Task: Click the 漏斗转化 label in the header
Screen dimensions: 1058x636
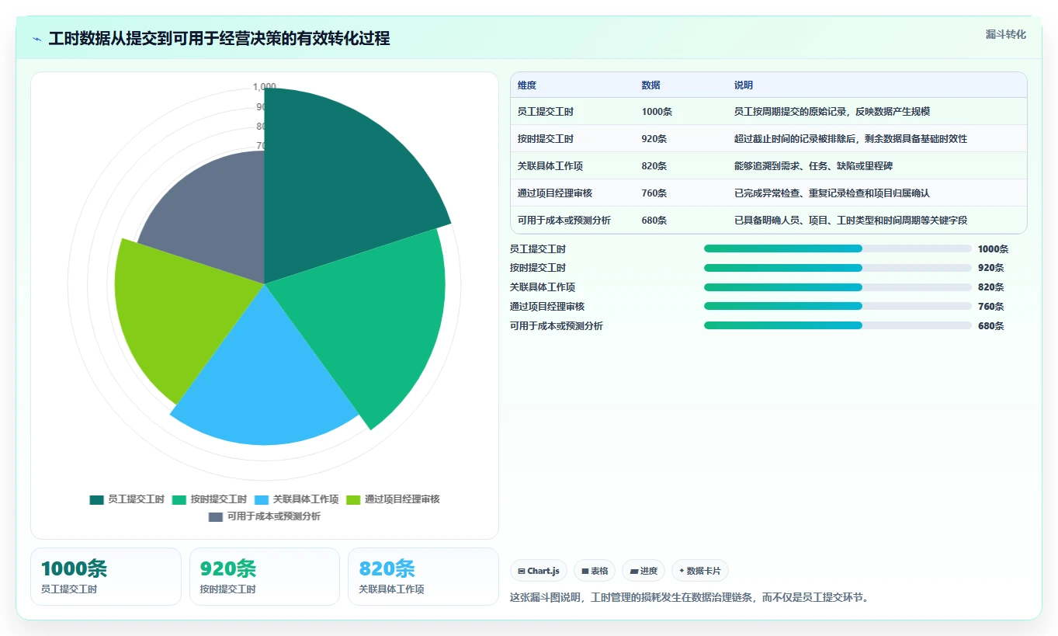Action: pos(1005,35)
